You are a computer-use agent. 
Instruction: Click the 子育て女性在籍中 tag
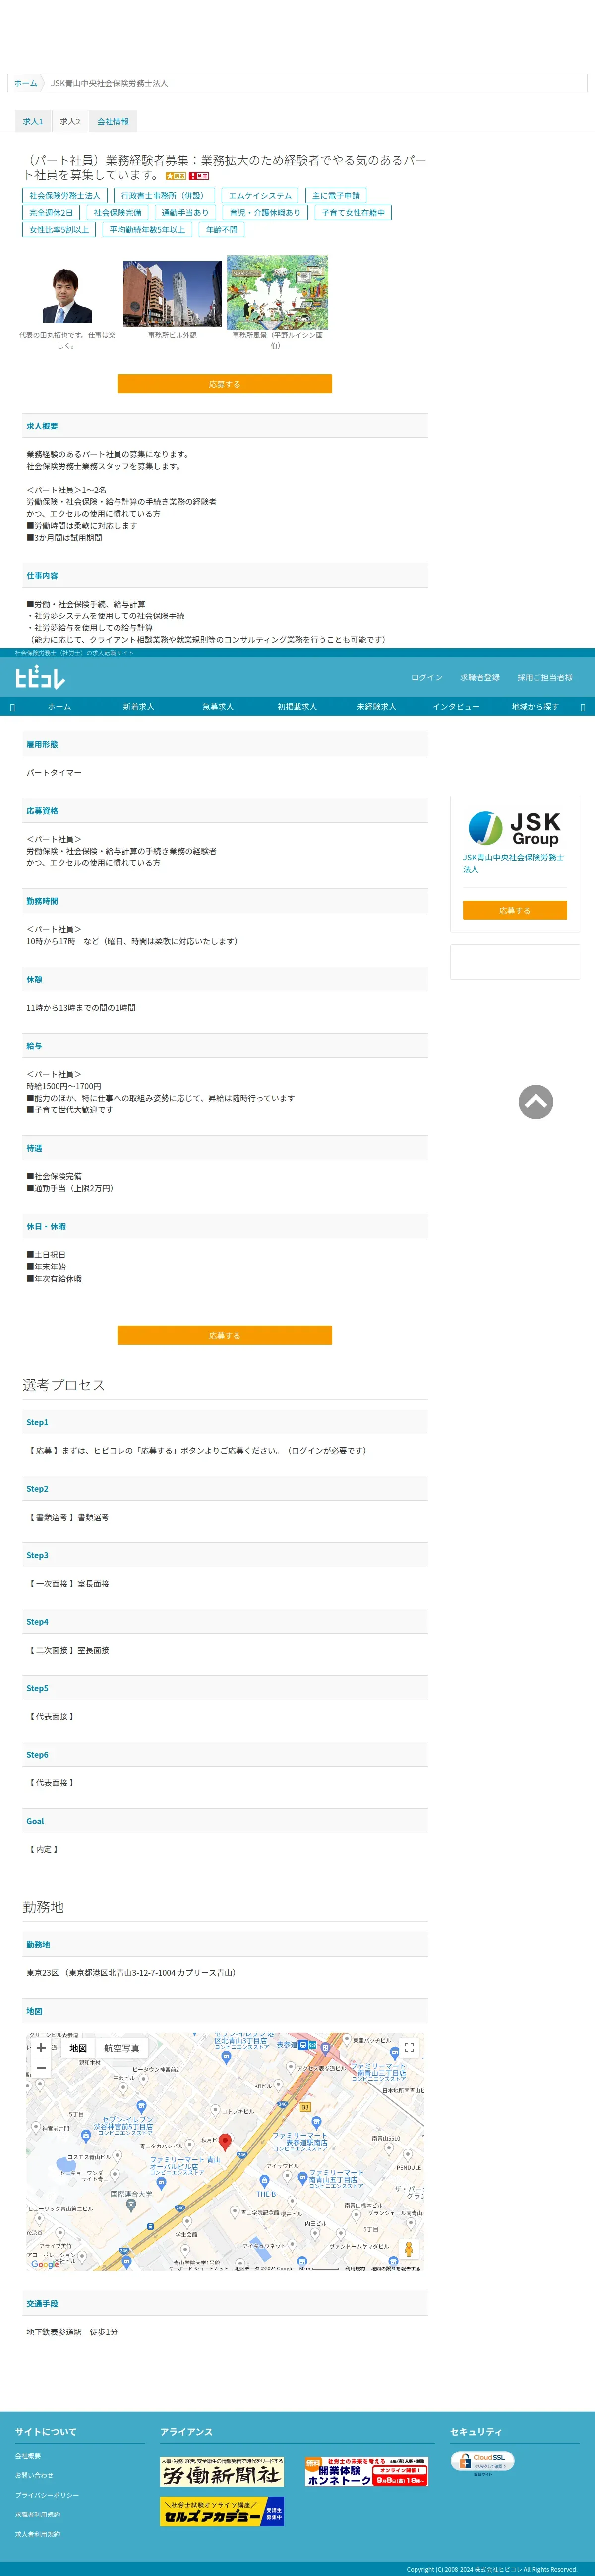[x=353, y=213]
